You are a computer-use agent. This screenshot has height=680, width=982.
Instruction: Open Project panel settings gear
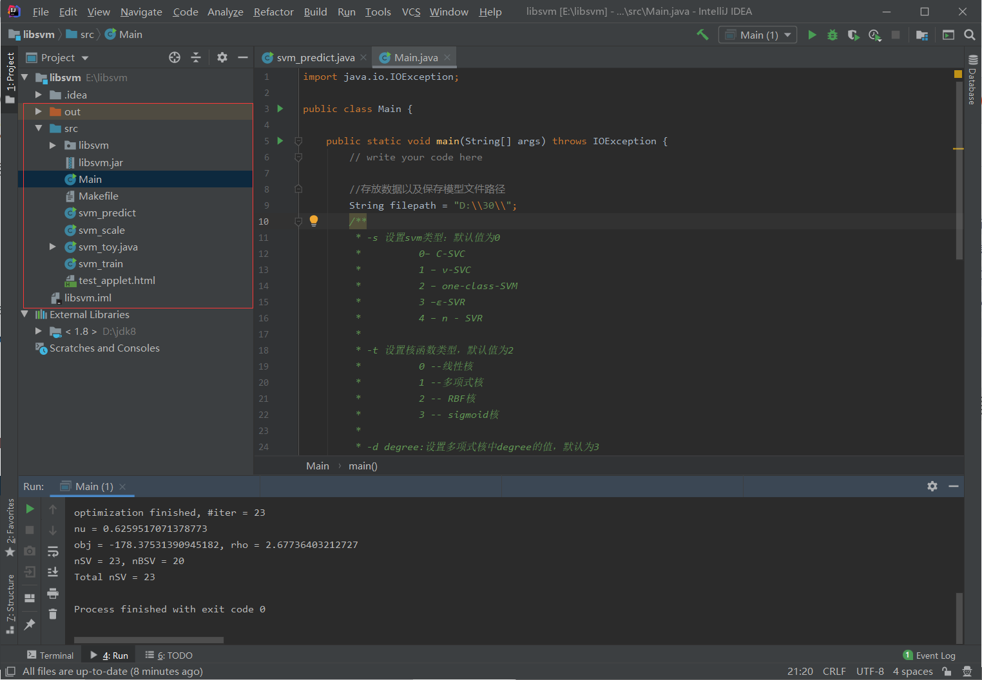[x=222, y=57]
